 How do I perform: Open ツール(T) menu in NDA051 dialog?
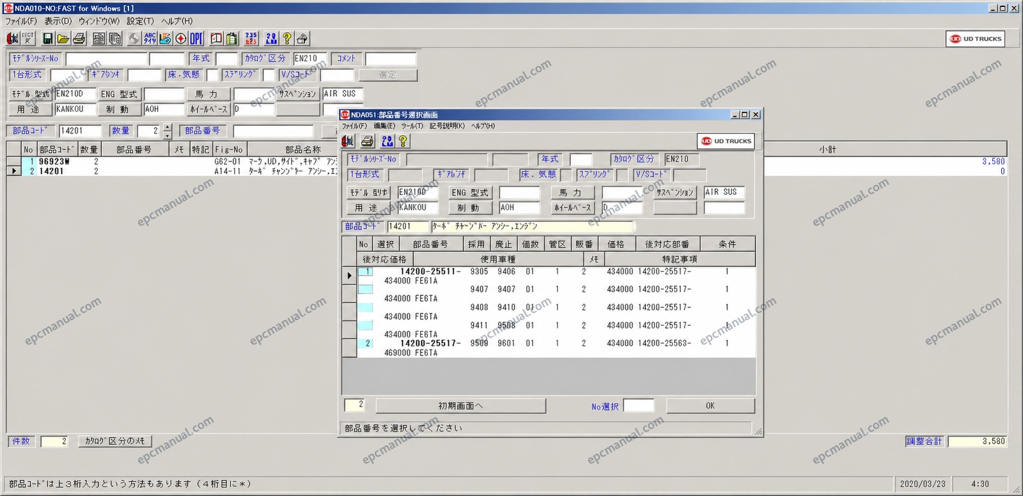coord(412,126)
